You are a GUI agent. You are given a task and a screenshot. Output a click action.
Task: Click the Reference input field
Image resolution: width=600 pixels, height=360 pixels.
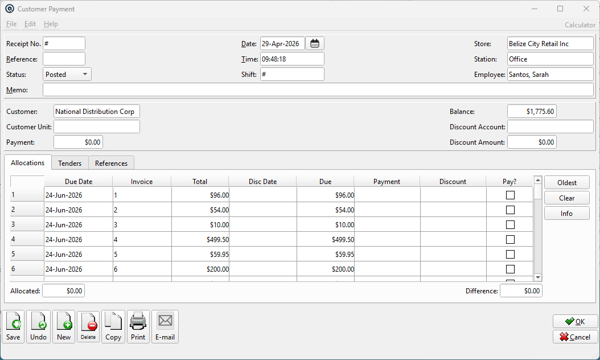[64, 59]
